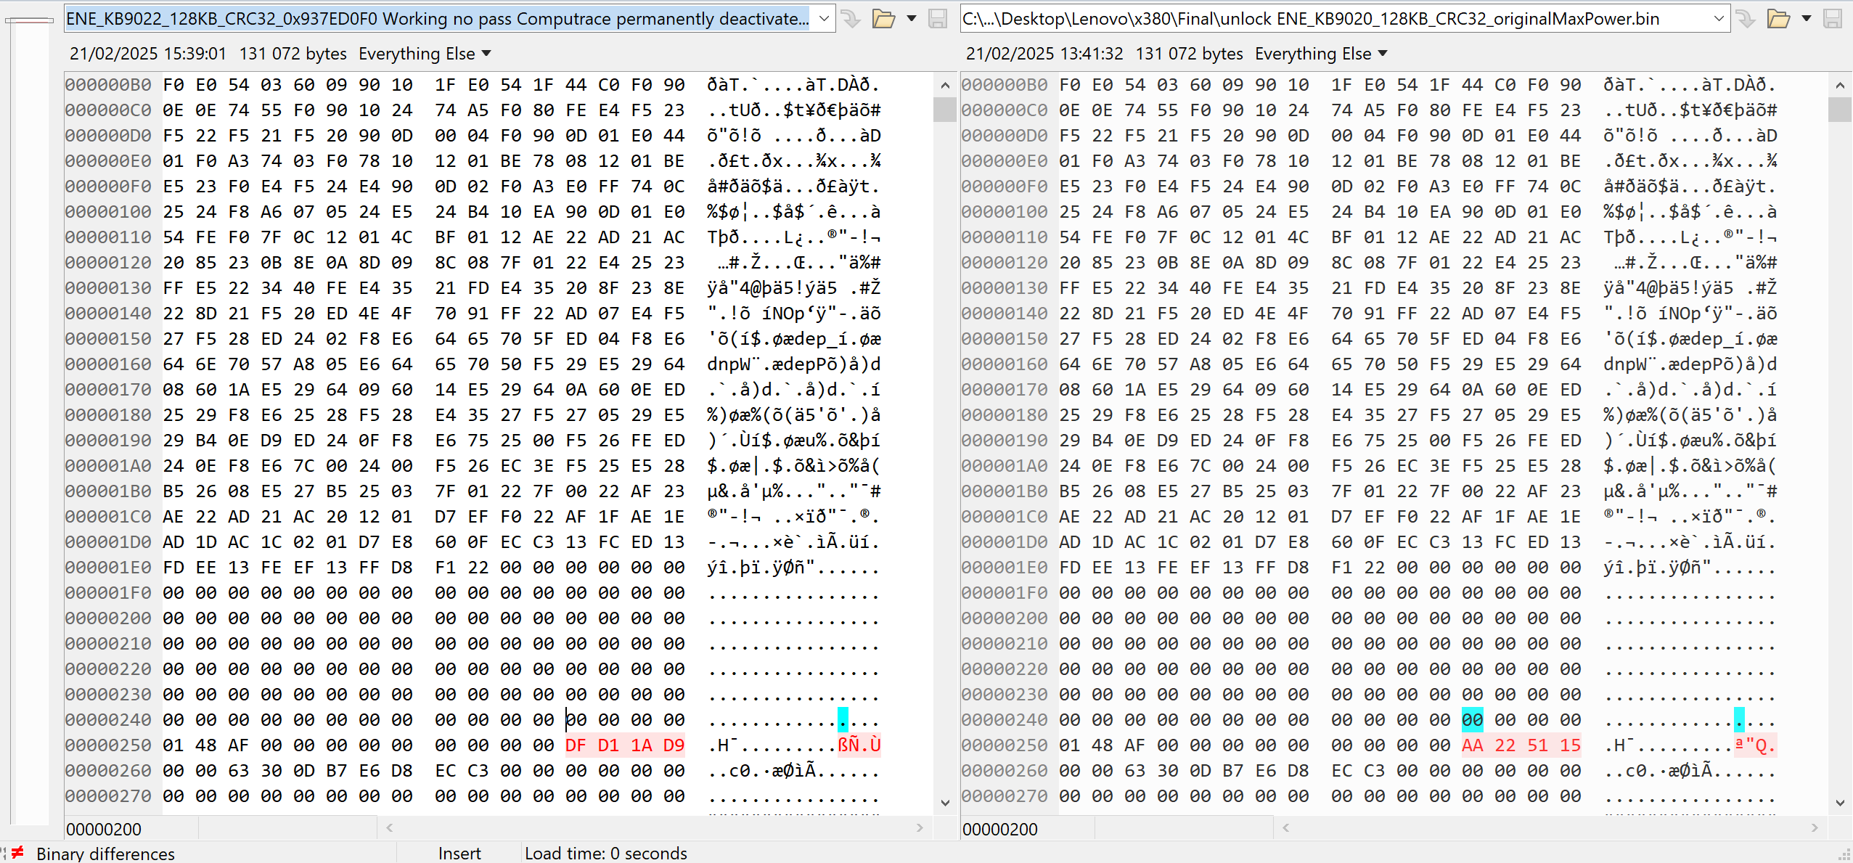Click red differing byte DF in left pane

point(576,745)
